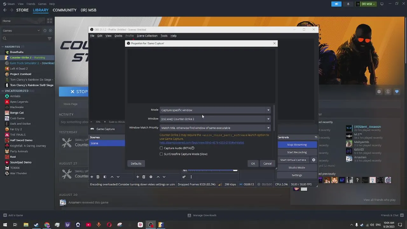Open OBS Edit menu

(100, 36)
